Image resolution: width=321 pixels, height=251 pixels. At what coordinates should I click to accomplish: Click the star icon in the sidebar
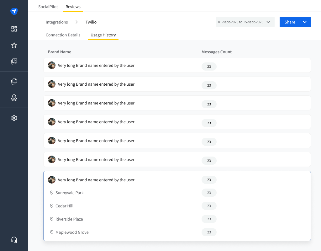pyautogui.click(x=14, y=45)
